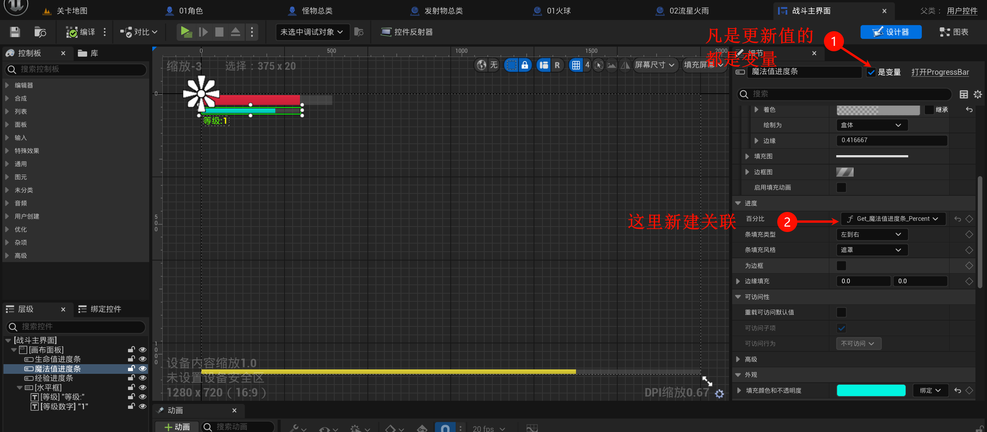Enable the 启用填充动画 checkbox

coord(841,188)
